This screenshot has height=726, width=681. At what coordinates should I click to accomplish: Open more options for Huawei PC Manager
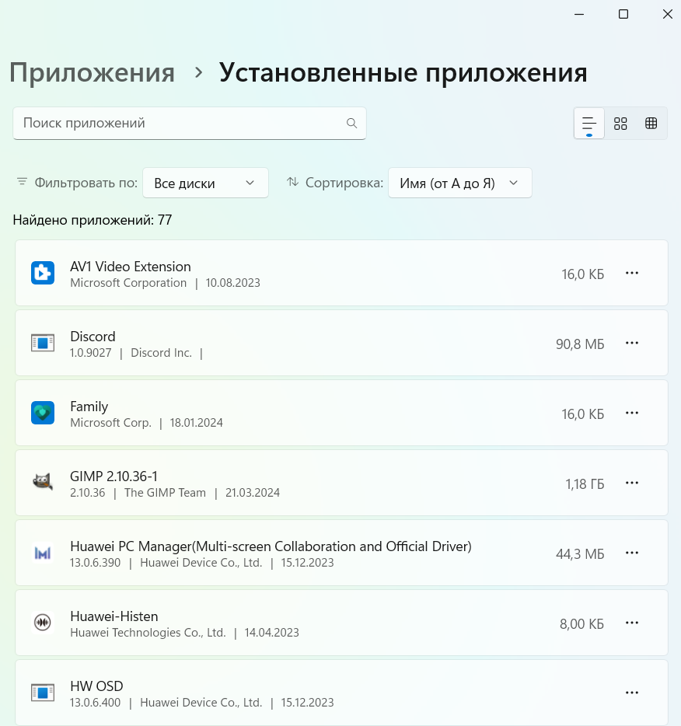(x=632, y=553)
